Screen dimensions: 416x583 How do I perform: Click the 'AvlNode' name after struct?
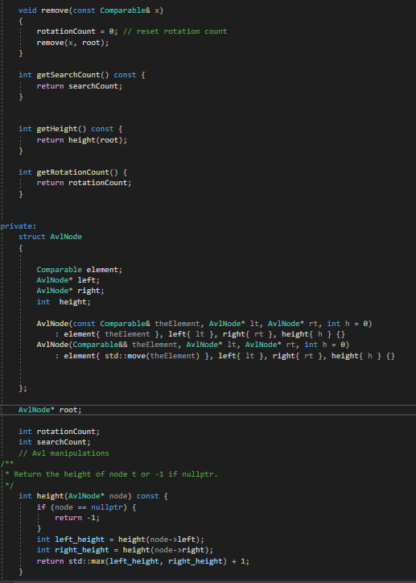(x=66, y=237)
